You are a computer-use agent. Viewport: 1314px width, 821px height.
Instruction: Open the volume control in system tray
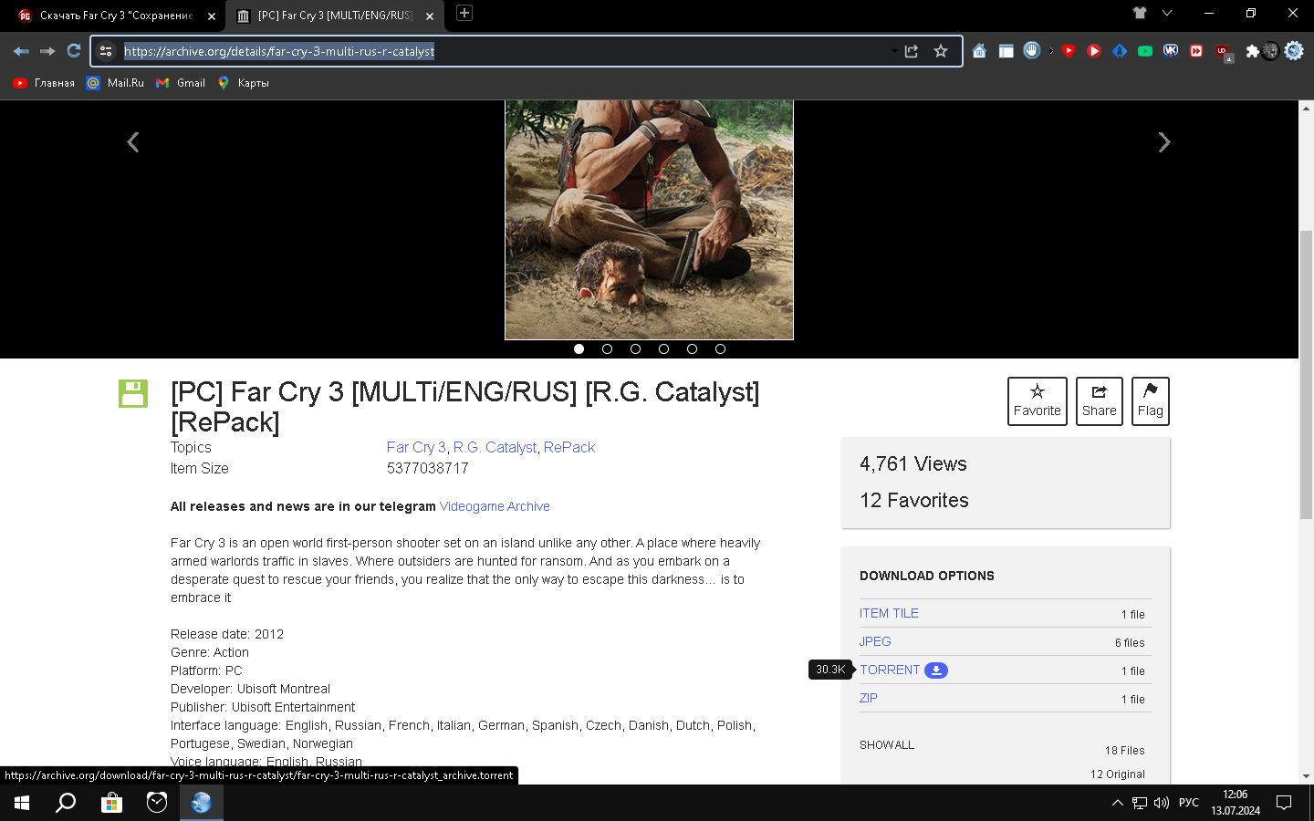click(1162, 803)
